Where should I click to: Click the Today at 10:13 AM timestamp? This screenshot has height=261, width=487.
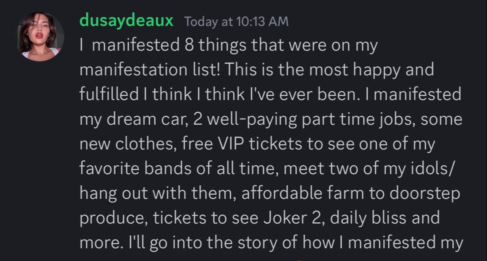(236, 21)
